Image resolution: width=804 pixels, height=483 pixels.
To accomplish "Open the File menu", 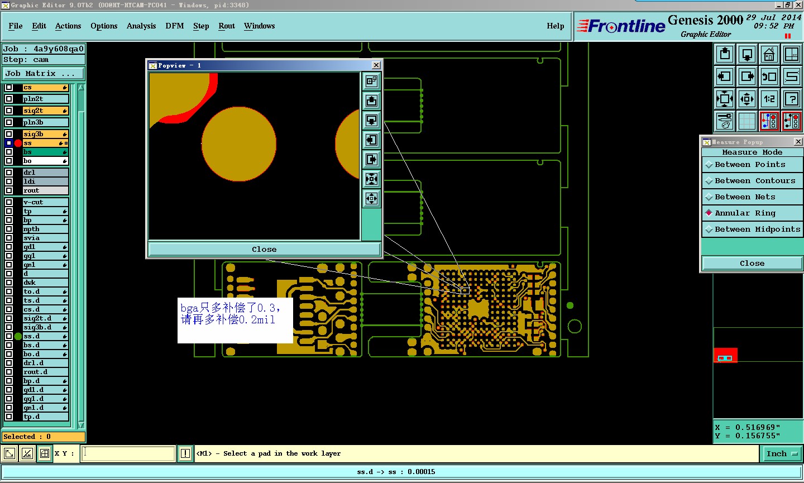I will point(16,26).
